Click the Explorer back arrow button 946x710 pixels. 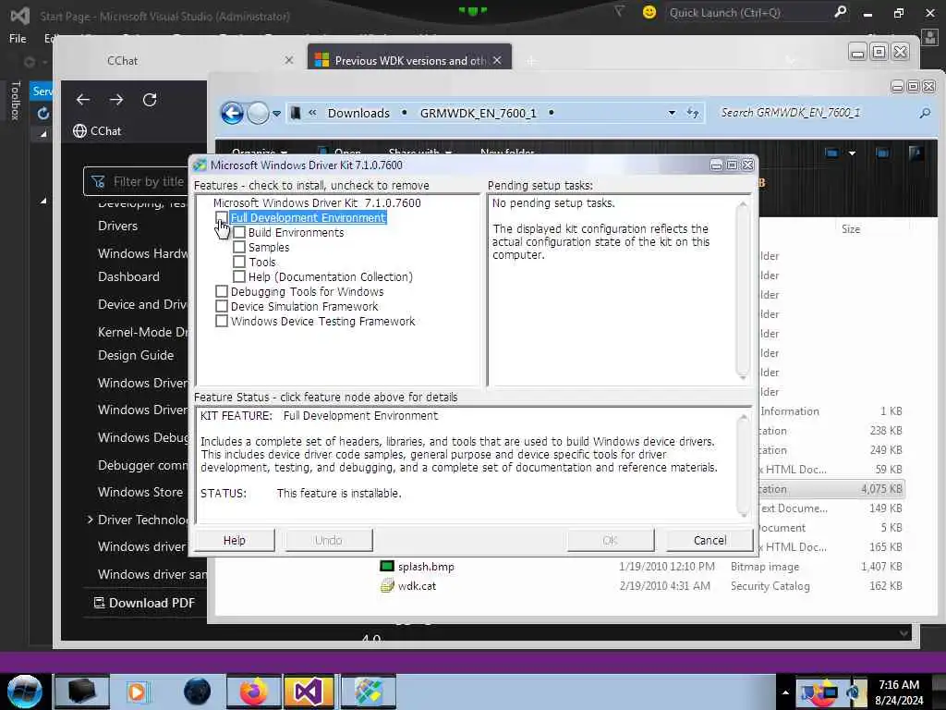click(x=232, y=113)
